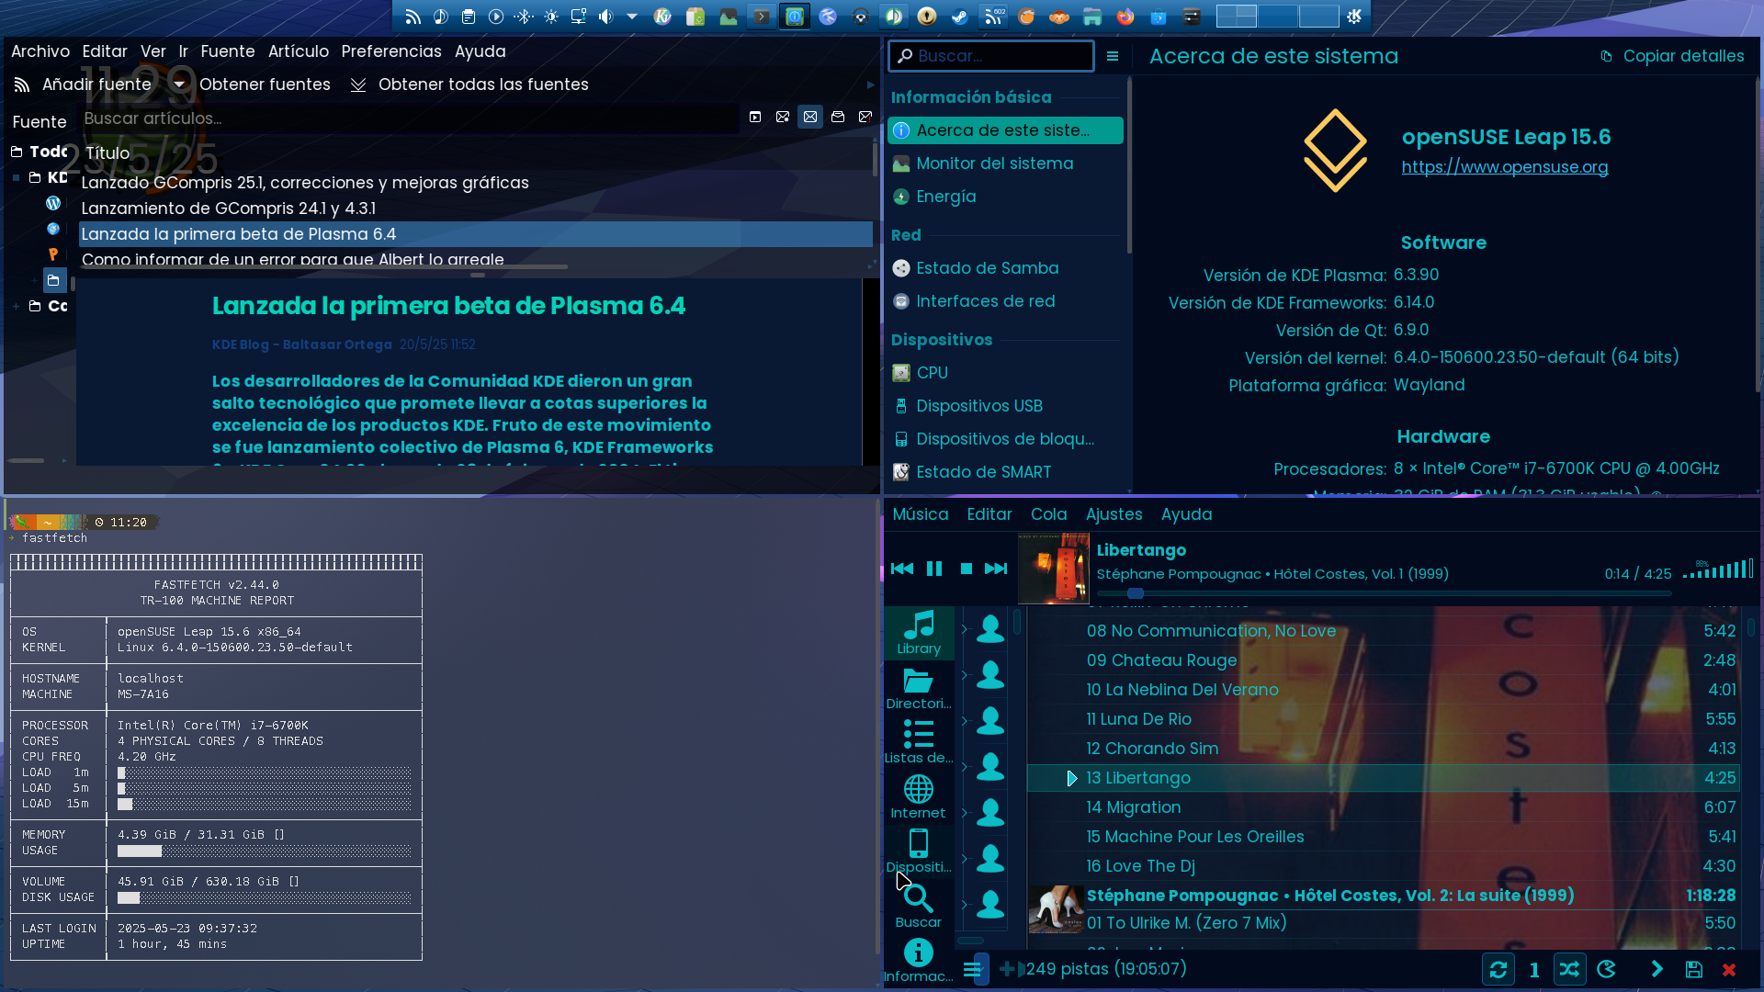Select album cover thumbnail for Libertango
This screenshot has width=1764, height=992.
point(1054,569)
